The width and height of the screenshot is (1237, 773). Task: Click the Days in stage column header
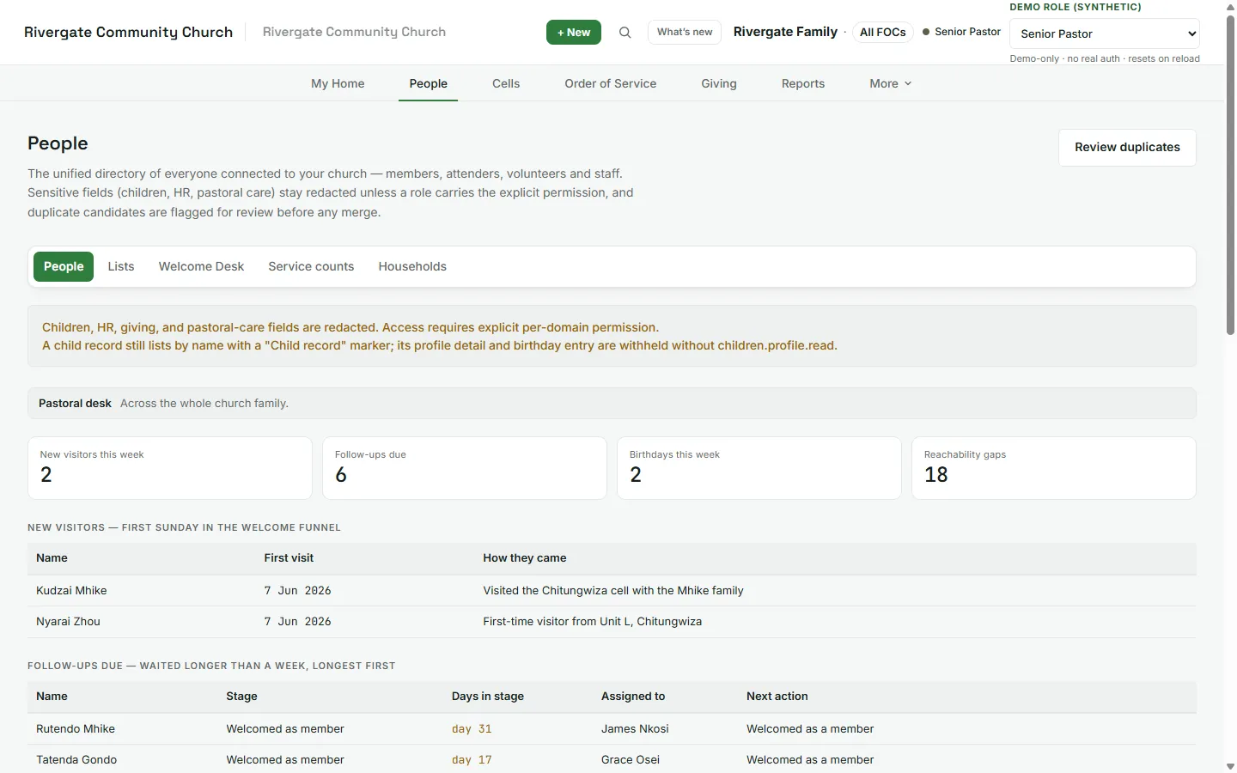(488, 697)
